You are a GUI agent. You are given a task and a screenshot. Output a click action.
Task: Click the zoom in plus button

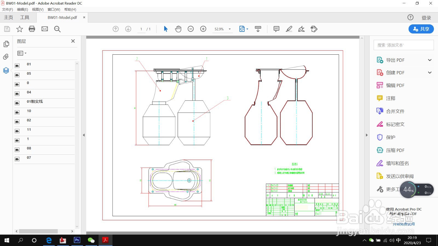203,29
